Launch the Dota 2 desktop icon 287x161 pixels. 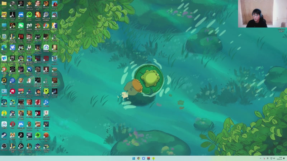click(46, 58)
